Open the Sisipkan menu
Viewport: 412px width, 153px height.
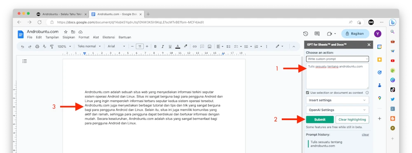[x=68, y=37]
